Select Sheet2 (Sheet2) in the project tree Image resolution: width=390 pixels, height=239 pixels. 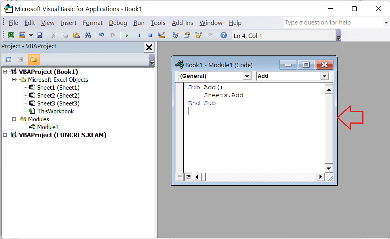pos(58,96)
